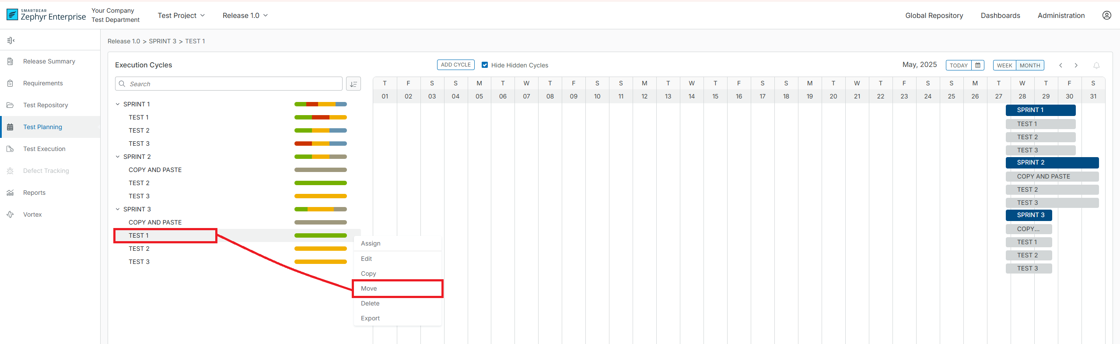Open the calendar date picker icon
The height and width of the screenshot is (344, 1120).
point(978,65)
